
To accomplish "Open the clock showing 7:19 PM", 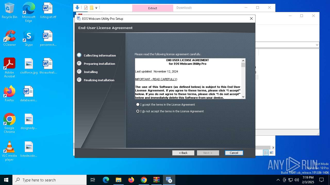I will (308, 180).
